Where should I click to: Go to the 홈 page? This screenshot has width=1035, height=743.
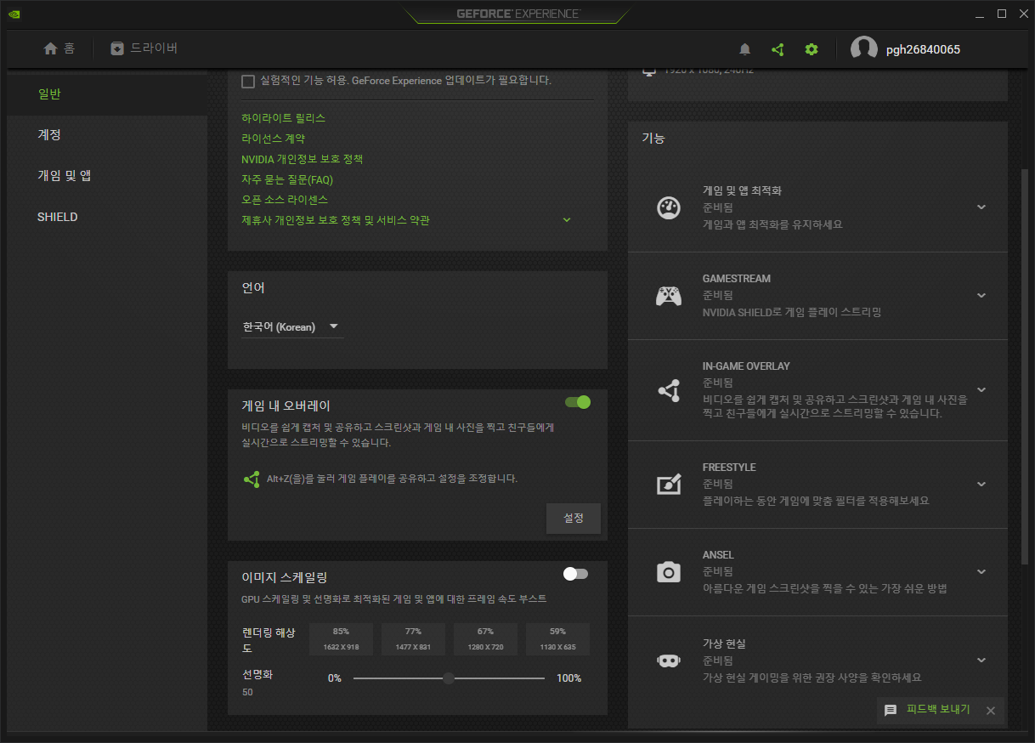(x=59, y=48)
